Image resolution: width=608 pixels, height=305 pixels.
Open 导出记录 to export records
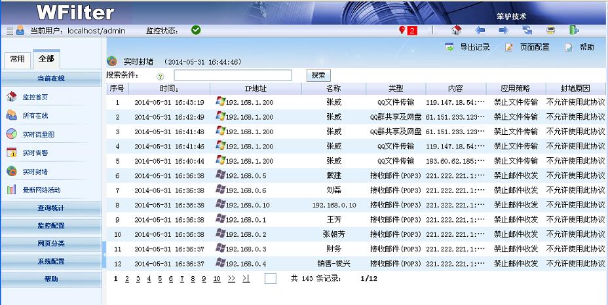468,47
